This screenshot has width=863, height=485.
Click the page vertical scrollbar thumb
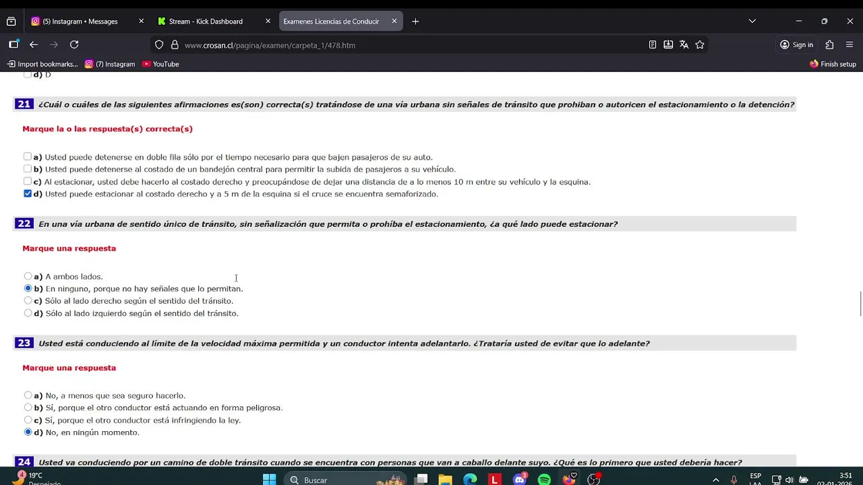tap(860, 304)
